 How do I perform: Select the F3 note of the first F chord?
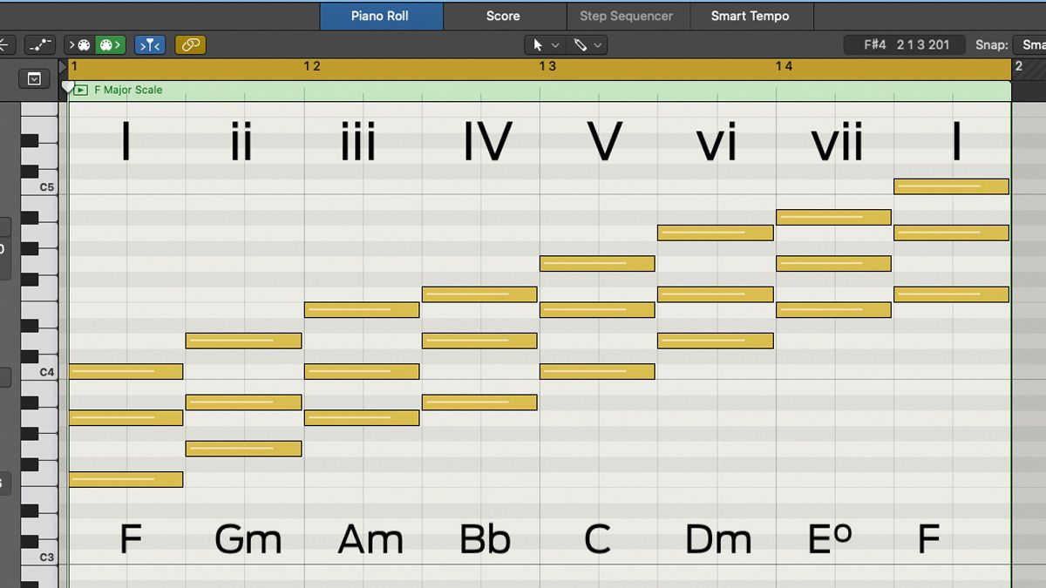[x=126, y=479]
